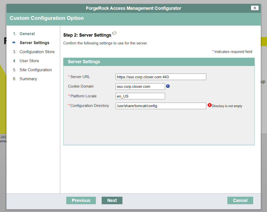Image resolution: width=267 pixels, height=212 pixels.
Task: Click the Configuration Directory label
Action: pos(89,106)
